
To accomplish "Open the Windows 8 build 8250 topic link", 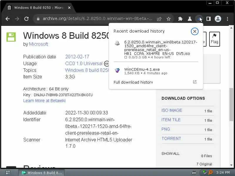I will coord(87,70).
